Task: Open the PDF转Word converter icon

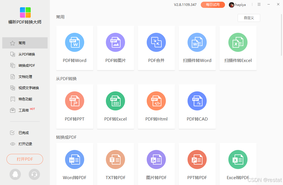Action: point(75,42)
